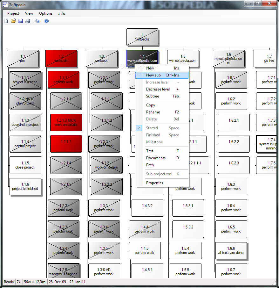Image resolution: width=279 pixels, height=288 pixels.
Task: Click Rename in the context menu
Action: (162, 112)
